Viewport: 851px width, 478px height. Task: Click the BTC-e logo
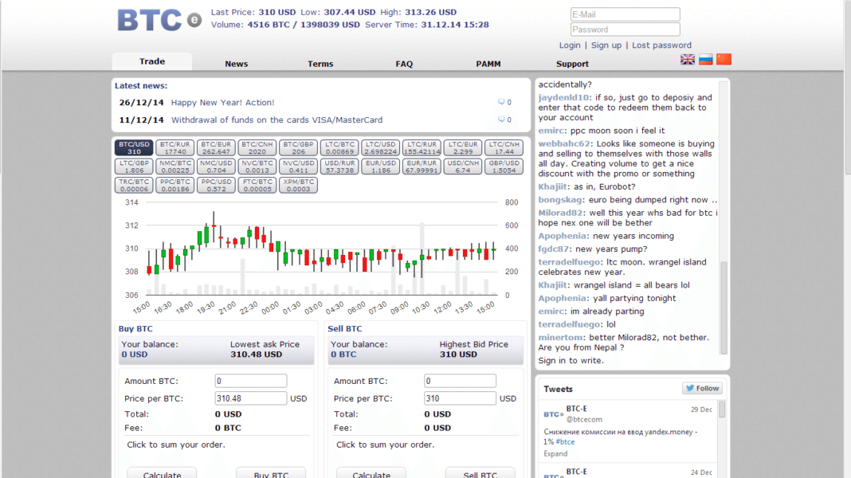click(x=159, y=20)
